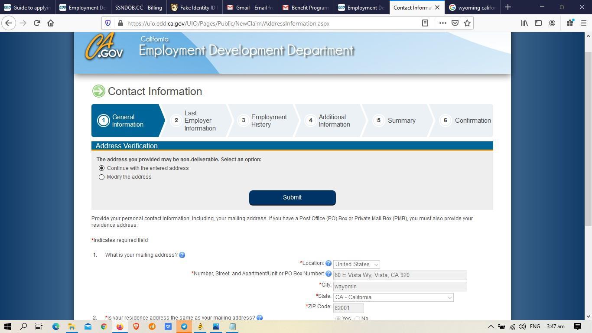Click the Submit button
592x333 pixels.
pyautogui.click(x=292, y=198)
